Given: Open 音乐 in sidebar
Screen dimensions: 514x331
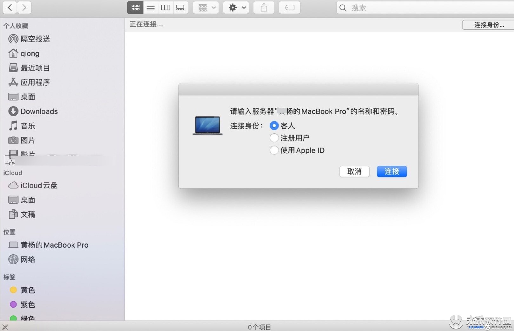Looking at the screenshot, I should coord(22,126).
